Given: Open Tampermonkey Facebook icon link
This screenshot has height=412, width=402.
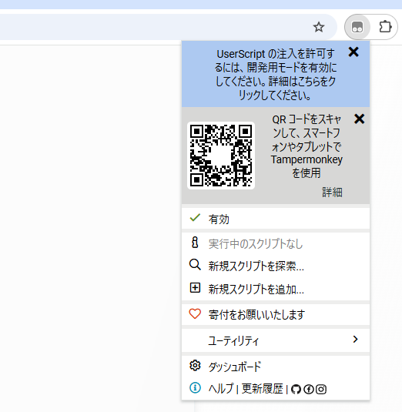Looking at the screenshot, I should [309, 389].
